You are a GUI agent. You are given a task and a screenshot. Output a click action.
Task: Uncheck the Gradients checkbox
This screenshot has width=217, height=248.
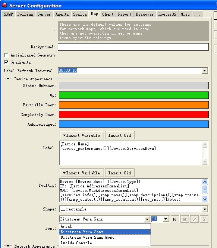(x=6, y=62)
